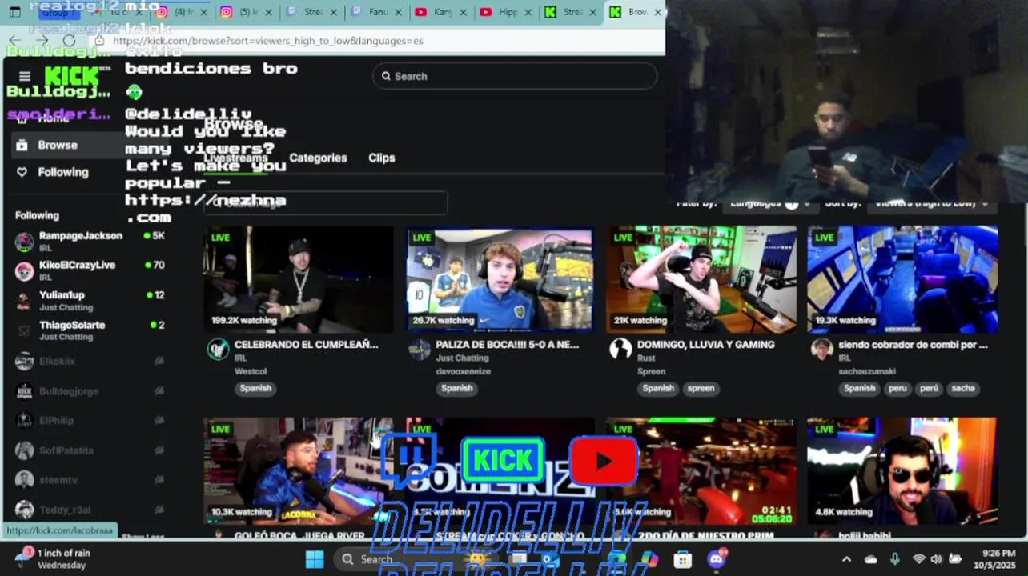The height and width of the screenshot is (576, 1028).
Task: Close the active Kick Browse tab
Action: (658, 12)
